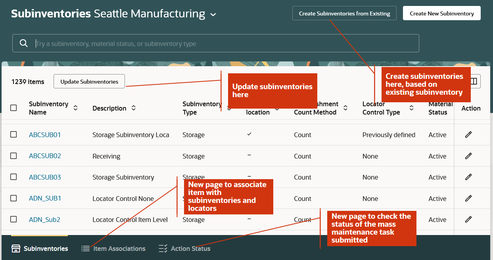Open the ABCSUB01 subinventory link
This screenshot has width=493, height=260.
pyautogui.click(x=45, y=135)
